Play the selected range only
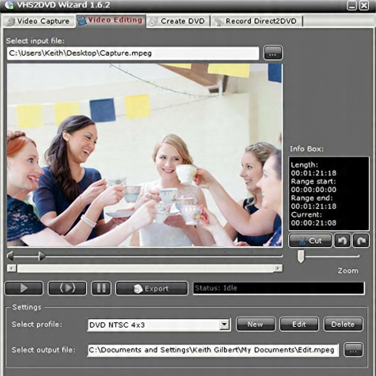 pyautogui.click(x=67, y=288)
